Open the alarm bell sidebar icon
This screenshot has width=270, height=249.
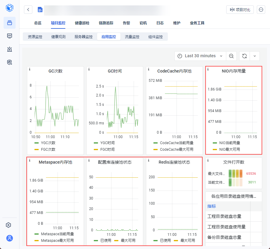[10, 49]
